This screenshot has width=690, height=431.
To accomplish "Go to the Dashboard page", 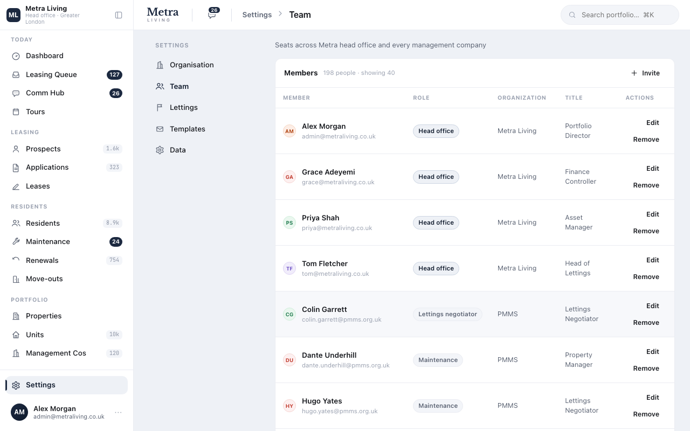I will (66, 56).
